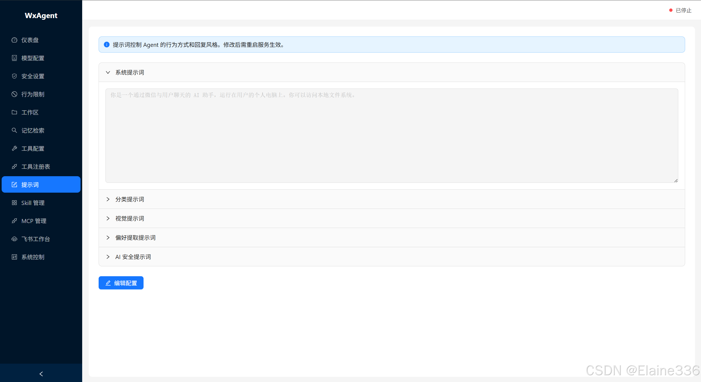
Task: Click the plug icon beside MCP 管理
Action: coord(14,221)
